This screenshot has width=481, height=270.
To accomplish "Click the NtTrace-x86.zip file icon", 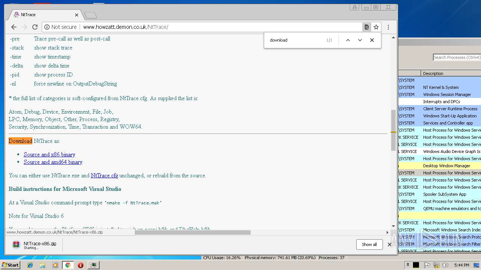I will (16, 245).
